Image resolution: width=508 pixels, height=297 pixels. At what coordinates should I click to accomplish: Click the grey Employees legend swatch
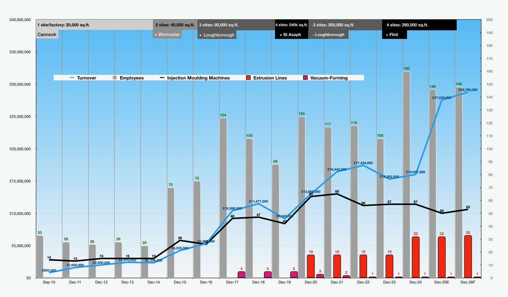pyautogui.click(x=115, y=78)
